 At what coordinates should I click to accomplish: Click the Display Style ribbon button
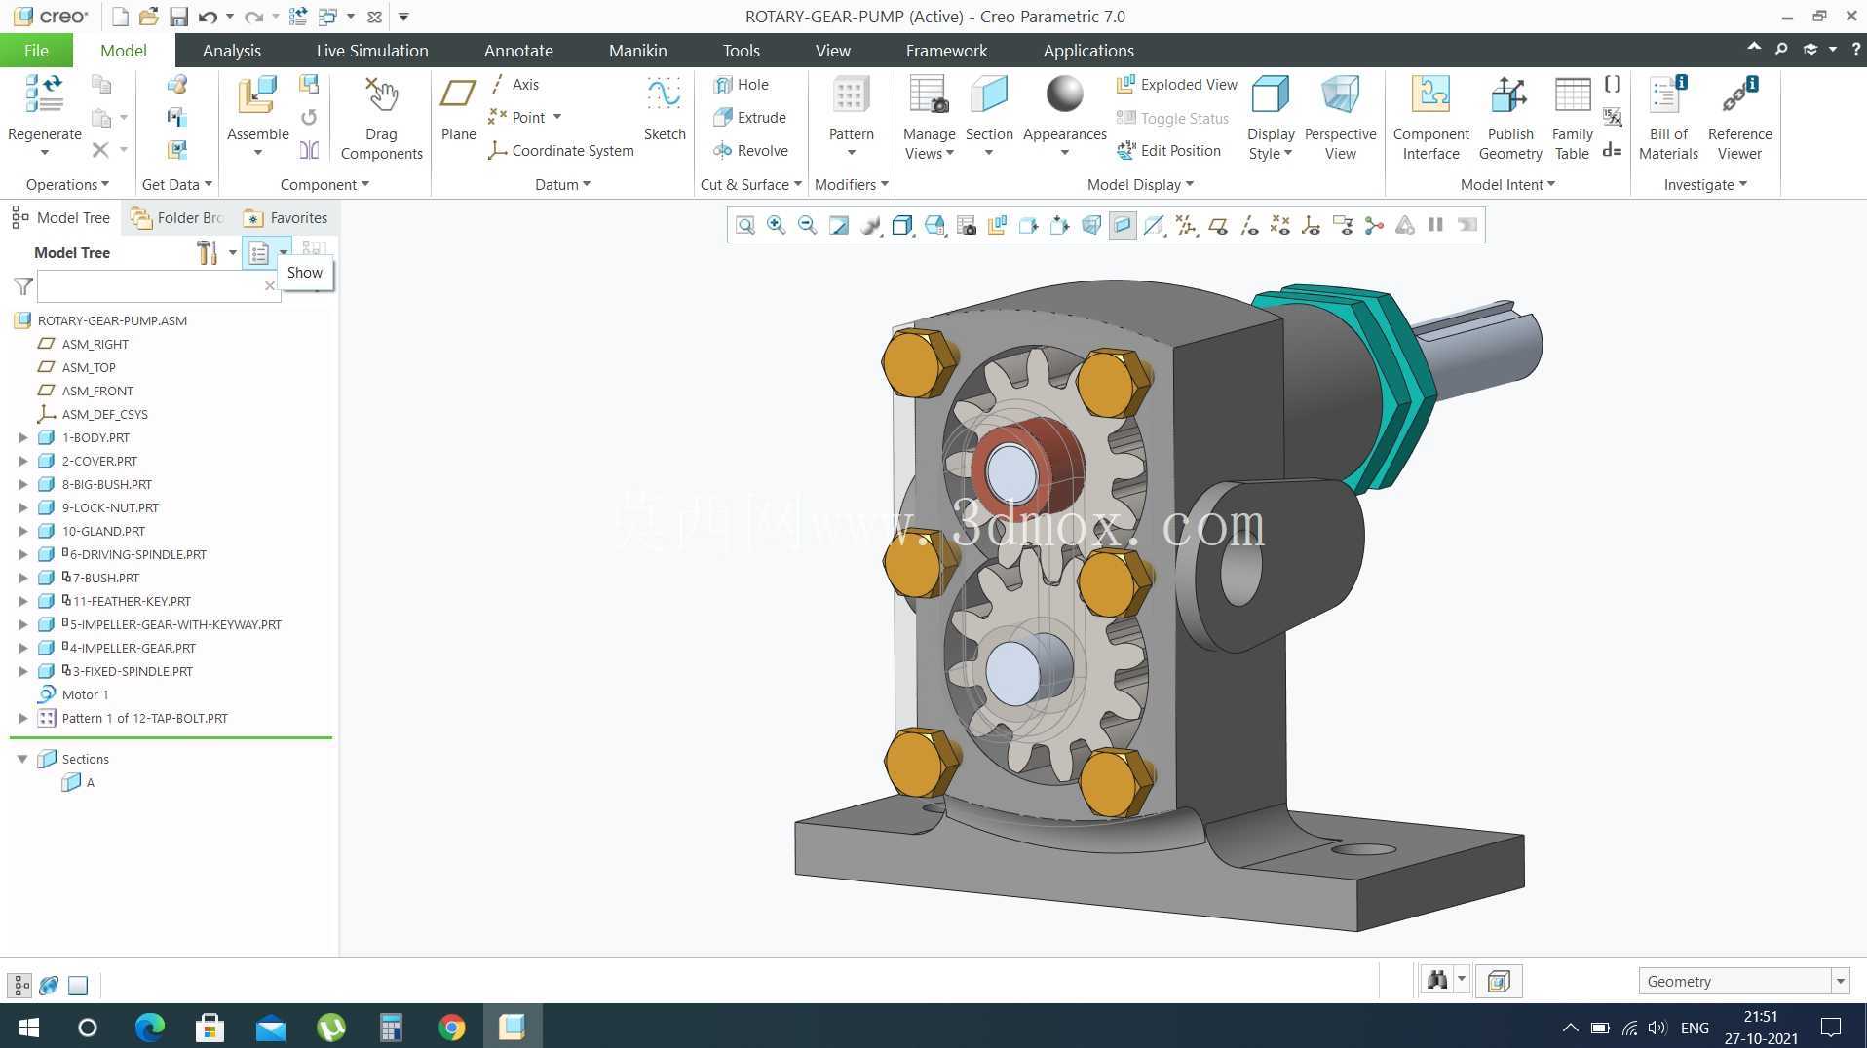click(x=1271, y=117)
